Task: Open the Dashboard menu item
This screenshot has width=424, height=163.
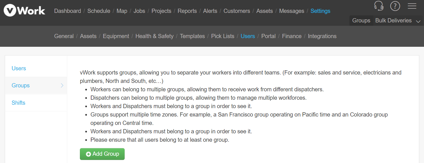Action: coord(68,11)
